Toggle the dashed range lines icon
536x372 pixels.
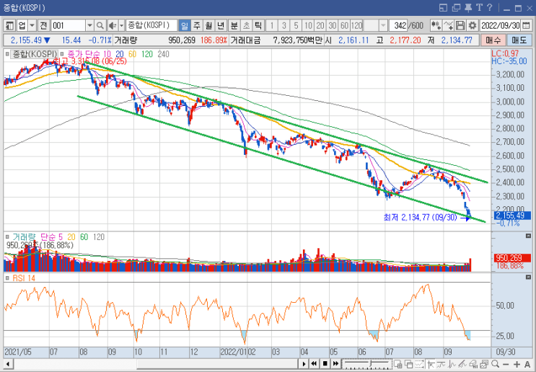[419, 363]
